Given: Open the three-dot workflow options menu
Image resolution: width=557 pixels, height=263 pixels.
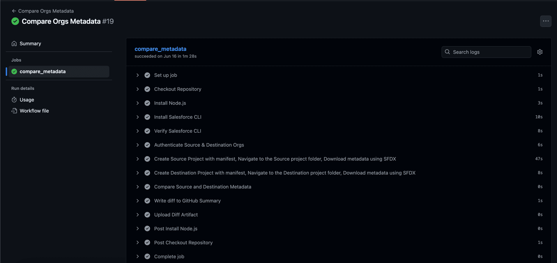Looking at the screenshot, I should [x=545, y=21].
